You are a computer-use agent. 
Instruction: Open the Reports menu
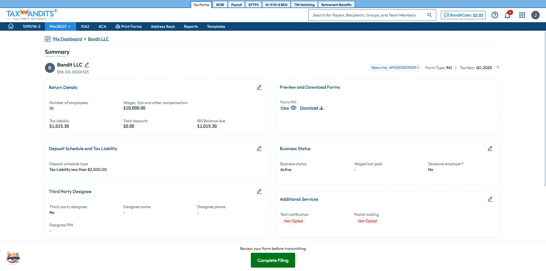[191, 26]
